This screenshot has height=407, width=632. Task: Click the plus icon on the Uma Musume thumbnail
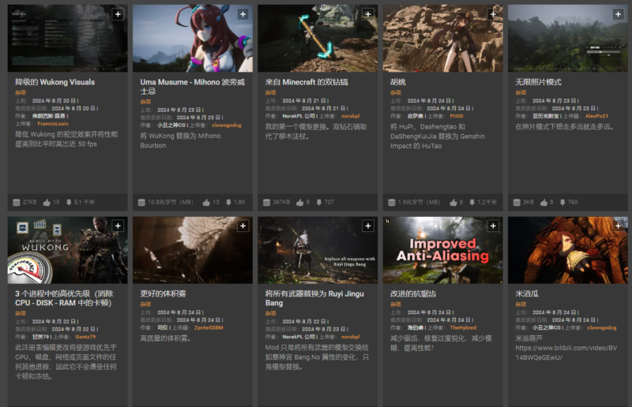tap(243, 14)
